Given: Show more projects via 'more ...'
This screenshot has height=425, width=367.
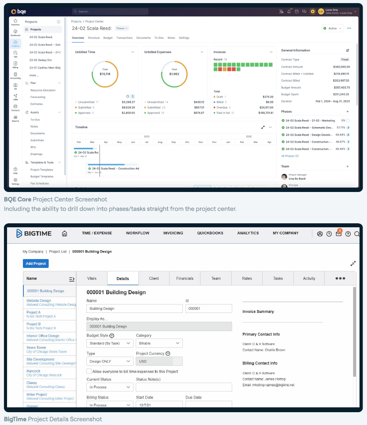Looking at the screenshot, I should click(34, 75).
